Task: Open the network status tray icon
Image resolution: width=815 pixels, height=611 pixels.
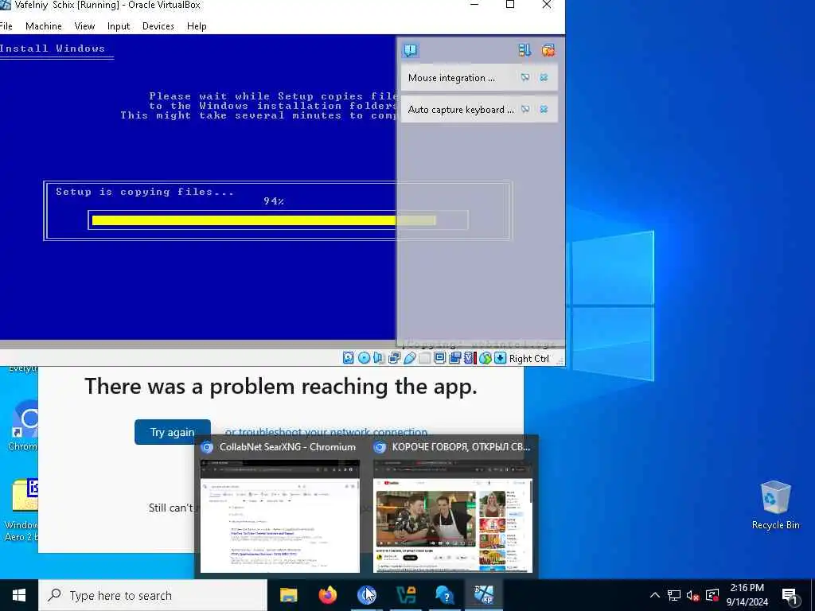Action: click(x=674, y=595)
